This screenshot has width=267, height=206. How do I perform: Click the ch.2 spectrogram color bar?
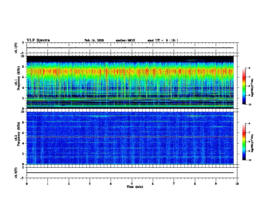coord(244,142)
